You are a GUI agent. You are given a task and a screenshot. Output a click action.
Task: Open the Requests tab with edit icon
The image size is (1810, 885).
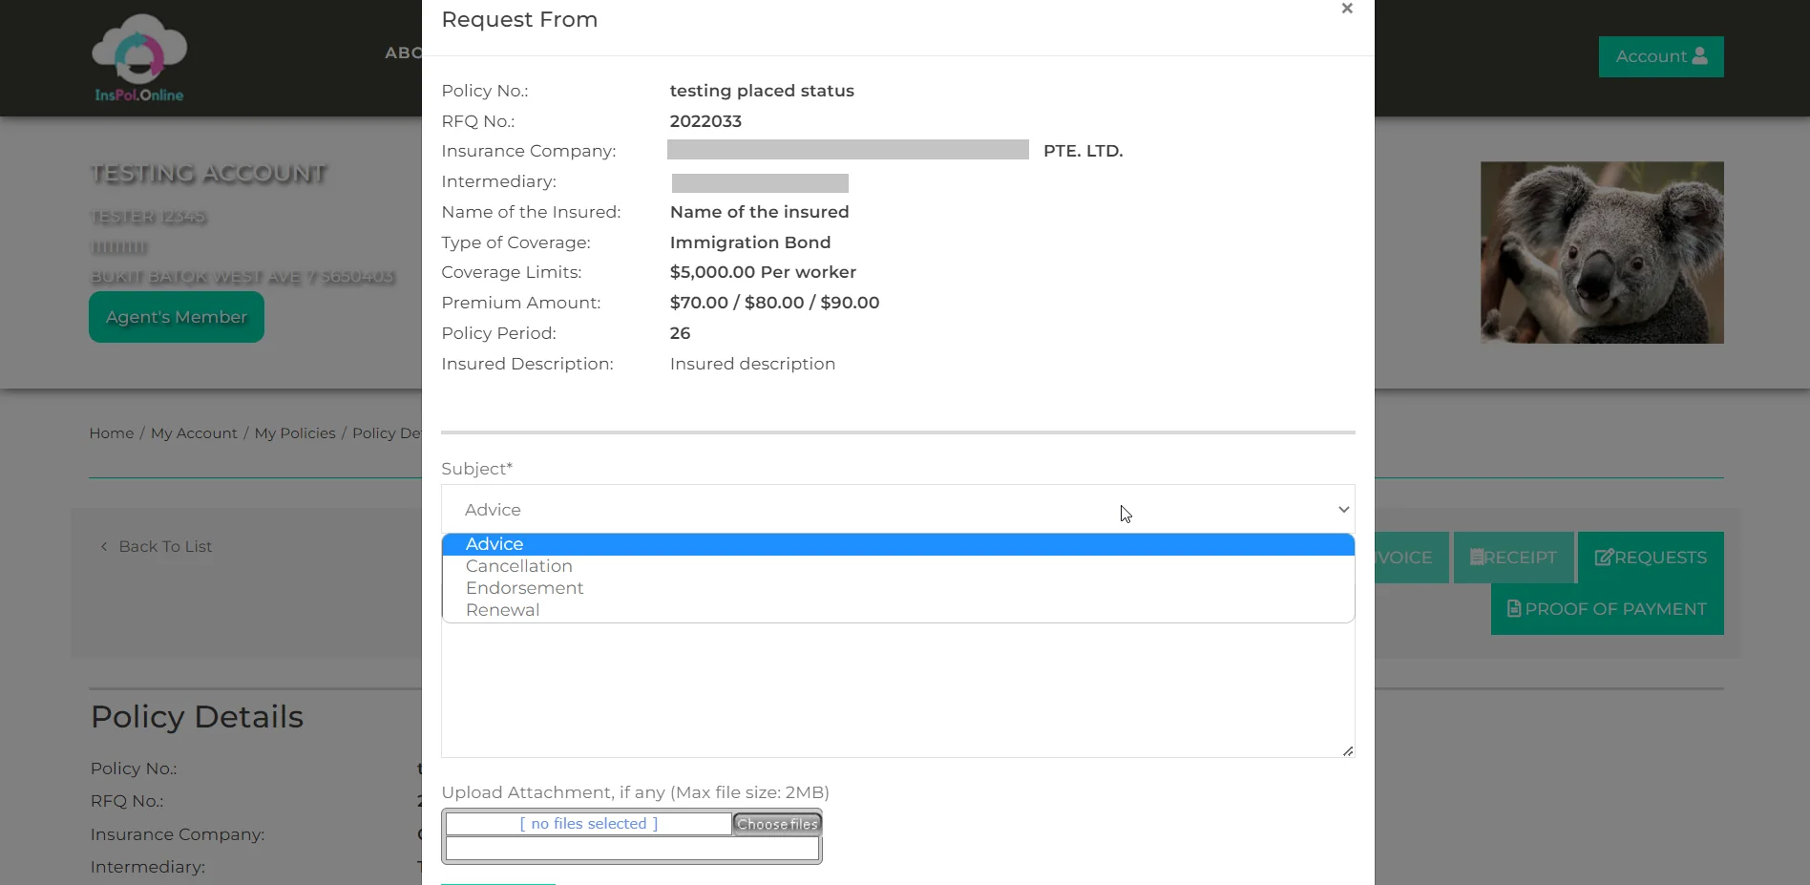pyautogui.click(x=1651, y=558)
